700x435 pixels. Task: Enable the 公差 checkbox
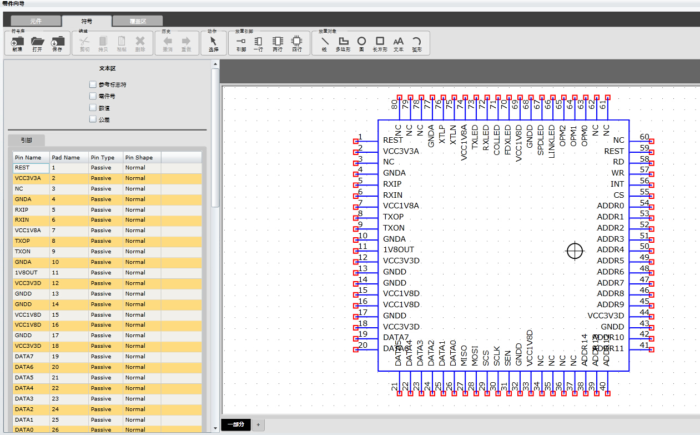(x=93, y=119)
